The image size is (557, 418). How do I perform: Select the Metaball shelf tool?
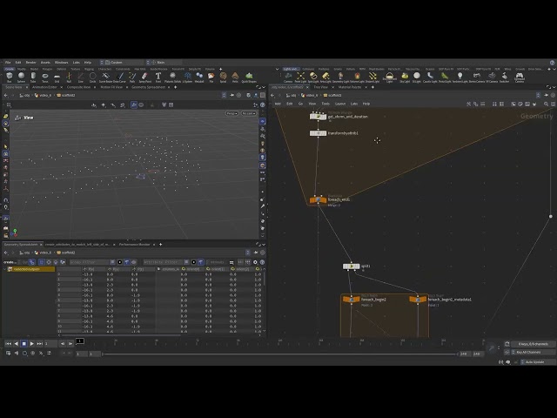coord(199,78)
